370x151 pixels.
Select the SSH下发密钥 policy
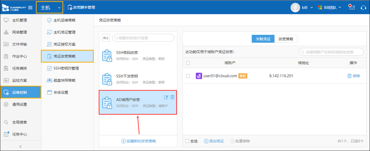[138, 79]
